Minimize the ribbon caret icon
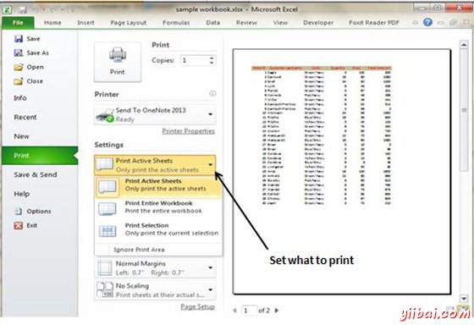 [416, 22]
